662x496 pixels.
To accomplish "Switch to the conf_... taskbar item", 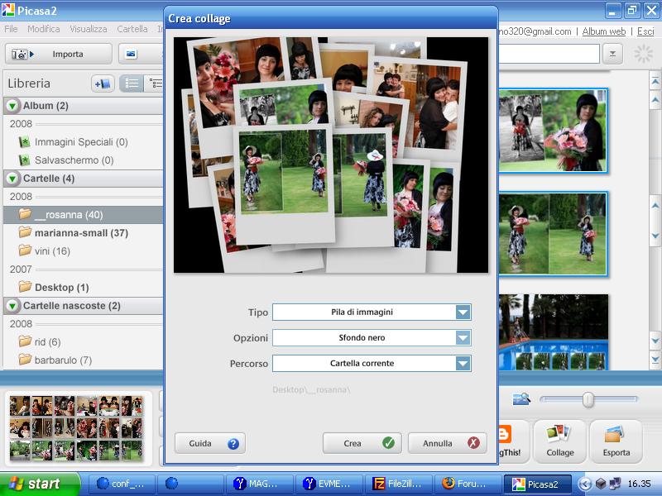I will [x=122, y=484].
